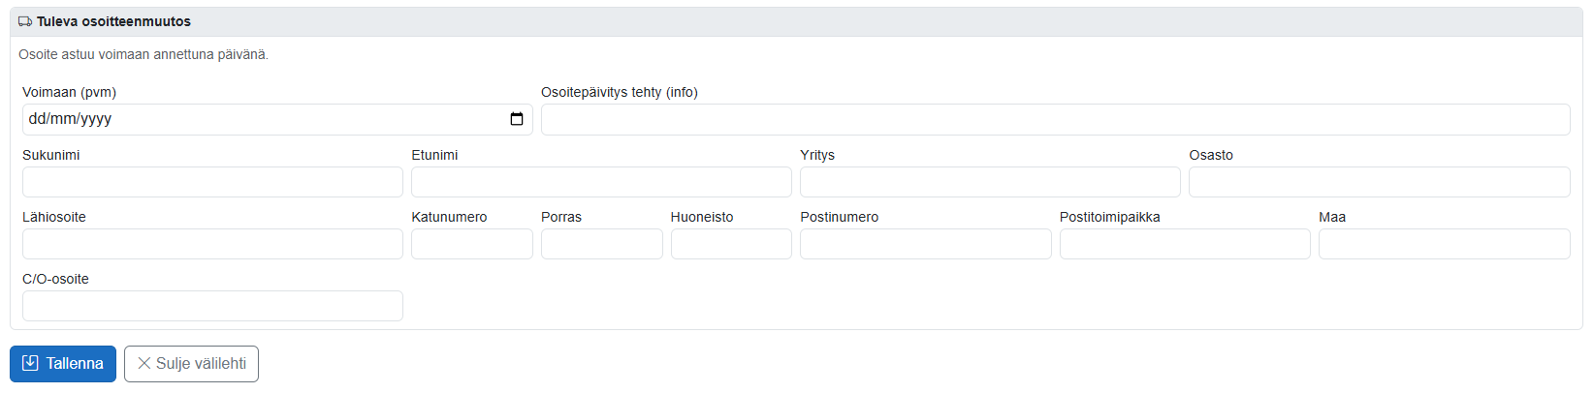The width and height of the screenshot is (1594, 393).
Task: Select the Katunumero field
Action: (472, 244)
